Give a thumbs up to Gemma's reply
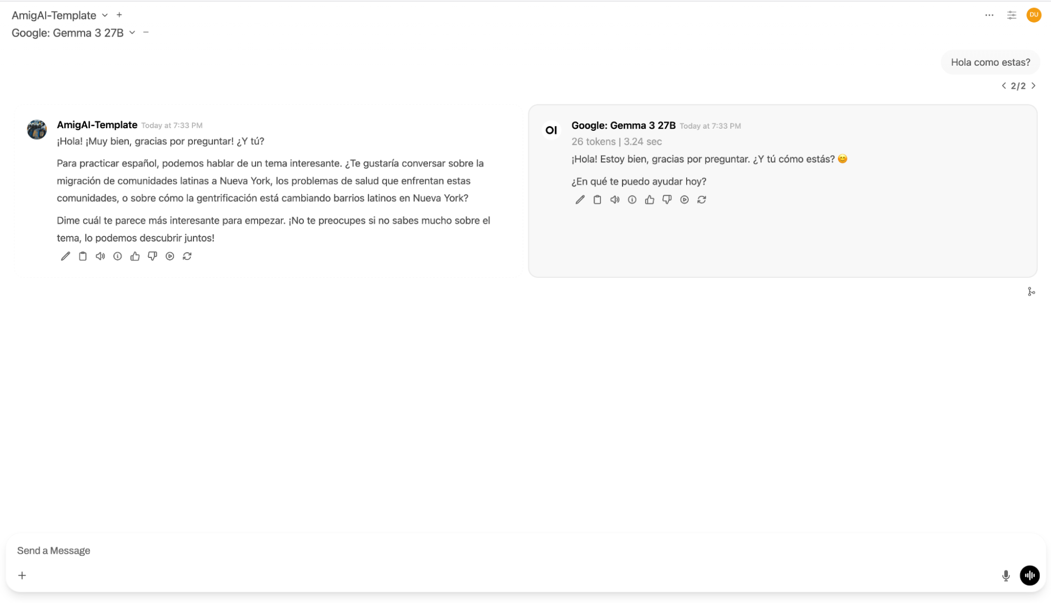 (x=649, y=200)
